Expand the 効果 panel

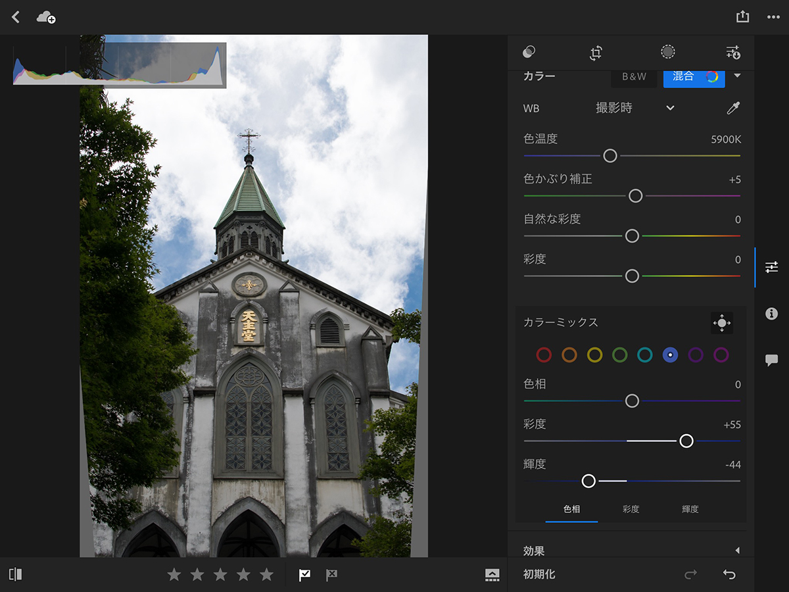tap(737, 550)
